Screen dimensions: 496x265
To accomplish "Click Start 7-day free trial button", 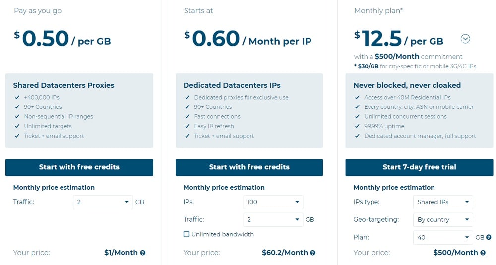I will pyautogui.click(x=419, y=167).
